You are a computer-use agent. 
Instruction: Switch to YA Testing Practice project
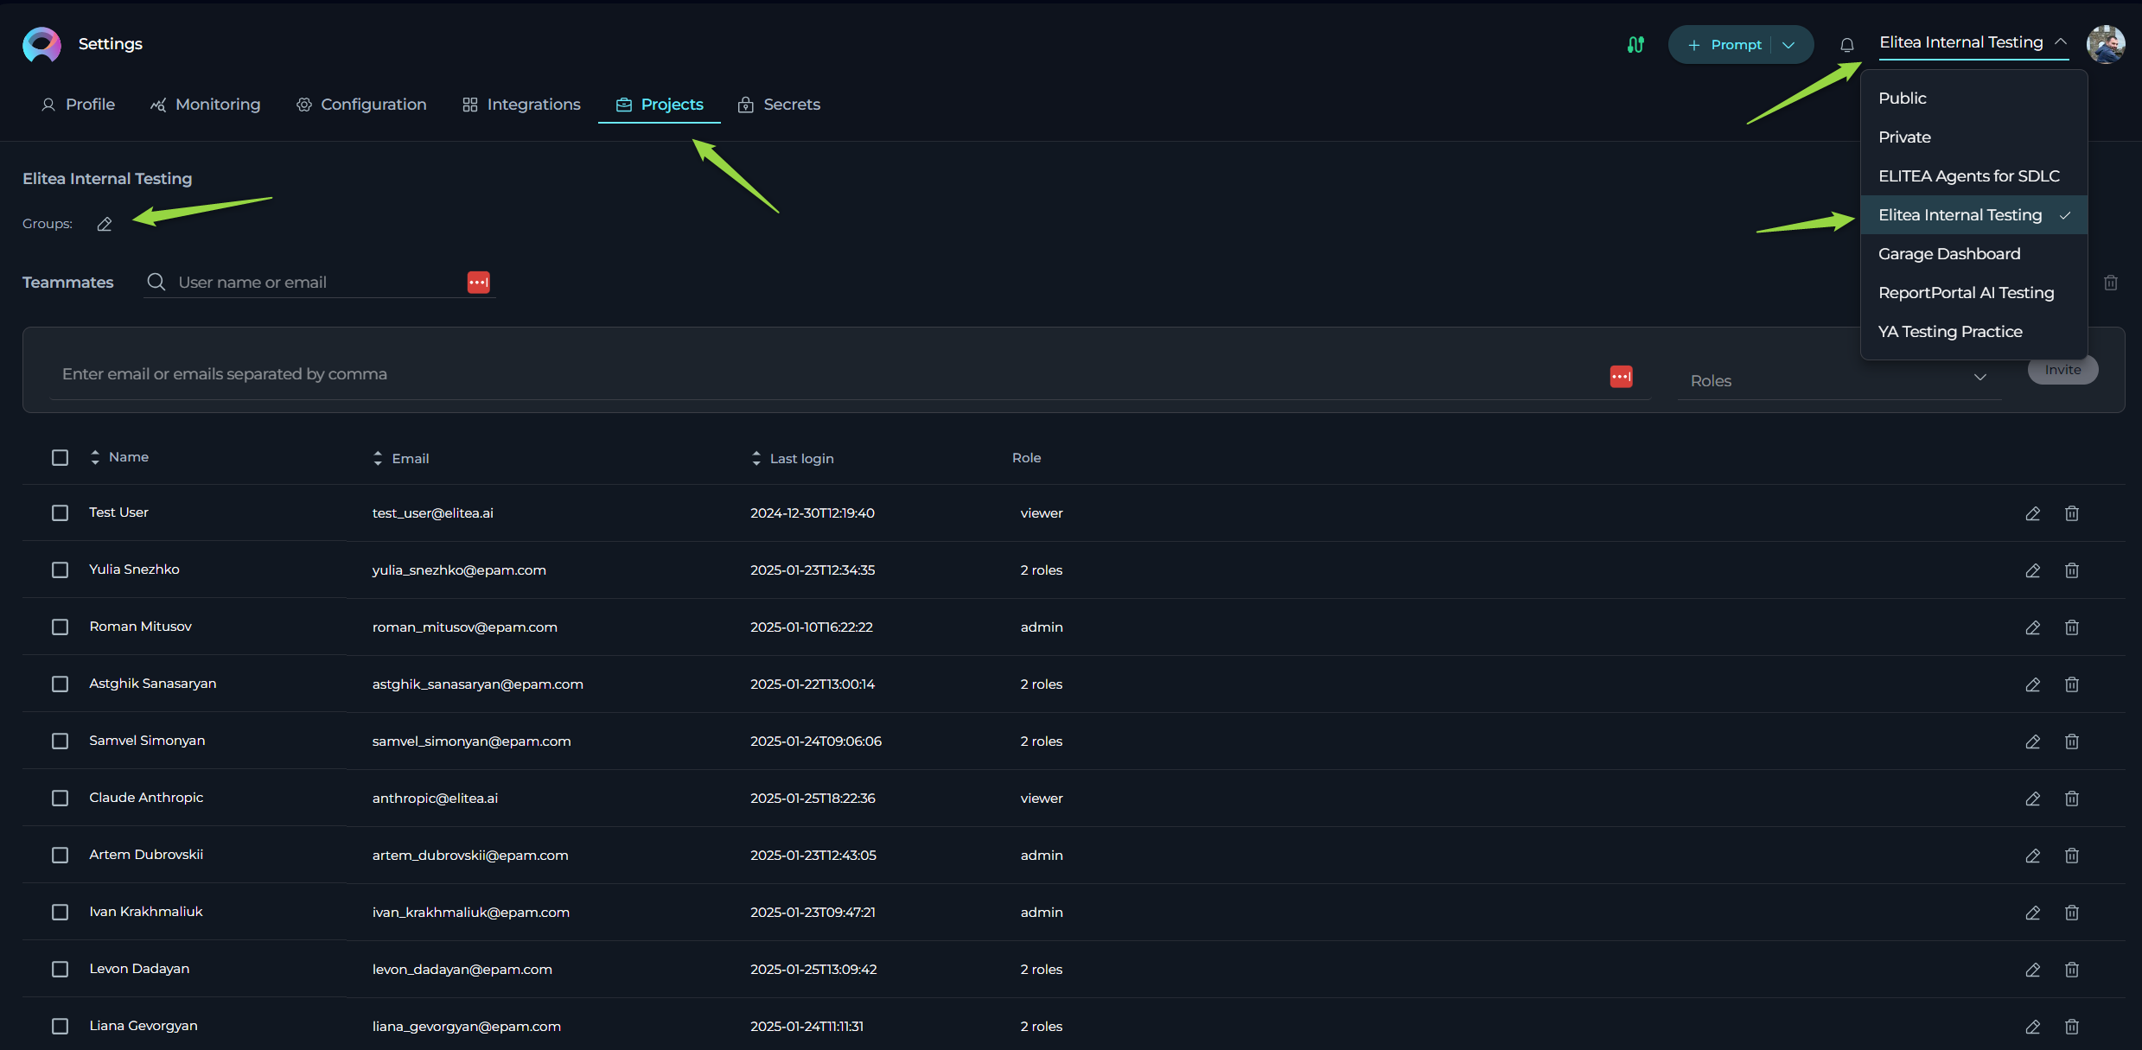click(x=1974, y=332)
